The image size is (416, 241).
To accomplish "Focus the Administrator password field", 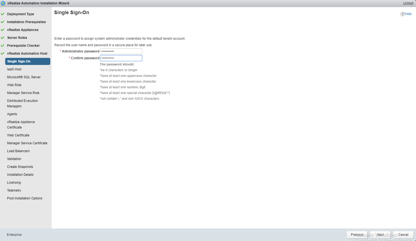I will coord(121,51).
